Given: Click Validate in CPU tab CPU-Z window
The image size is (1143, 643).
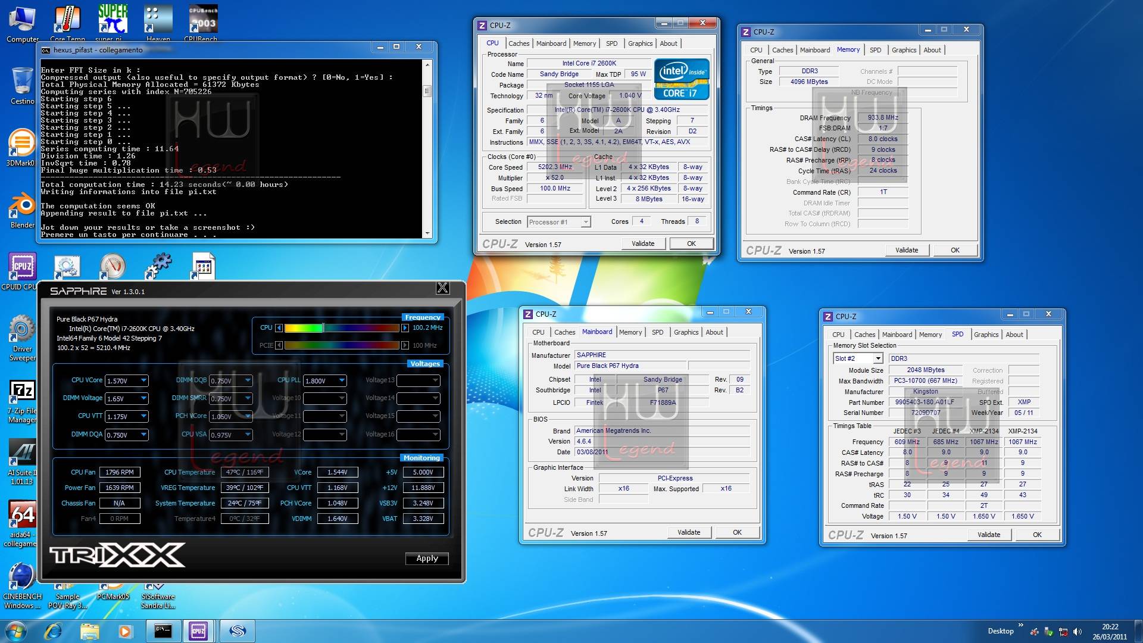Looking at the screenshot, I should (643, 244).
